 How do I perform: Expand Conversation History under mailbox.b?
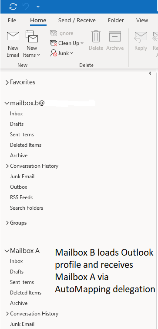coord(7,166)
